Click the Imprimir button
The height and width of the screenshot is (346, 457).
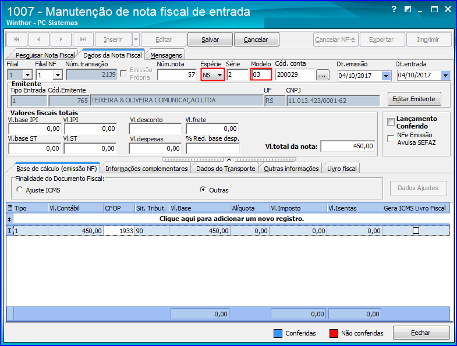(x=428, y=40)
